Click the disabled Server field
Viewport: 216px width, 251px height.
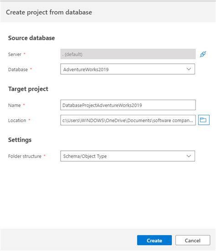[x=128, y=54]
